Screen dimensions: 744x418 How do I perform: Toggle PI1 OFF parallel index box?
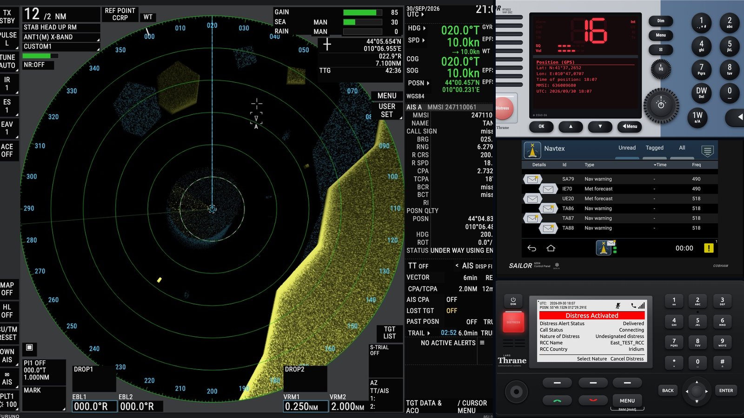pyautogui.click(x=44, y=371)
